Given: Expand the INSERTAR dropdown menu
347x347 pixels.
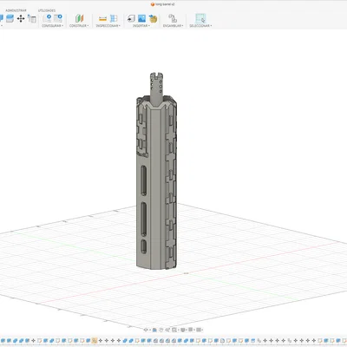Looking at the screenshot, I should click(x=141, y=26).
